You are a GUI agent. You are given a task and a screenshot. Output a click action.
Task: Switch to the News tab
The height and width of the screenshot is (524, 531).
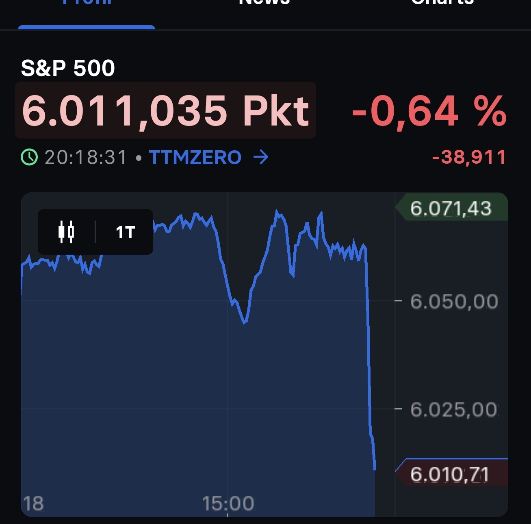[264, 3]
